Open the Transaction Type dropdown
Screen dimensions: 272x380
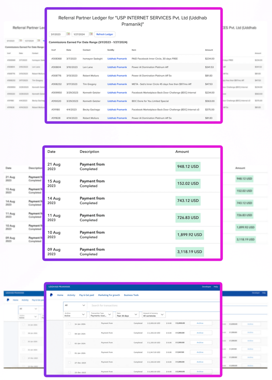point(101,315)
